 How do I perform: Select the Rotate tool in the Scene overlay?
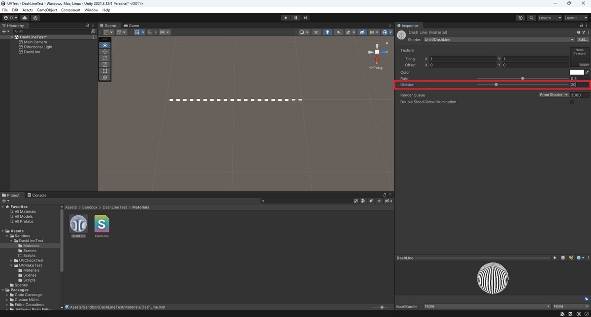(x=105, y=58)
